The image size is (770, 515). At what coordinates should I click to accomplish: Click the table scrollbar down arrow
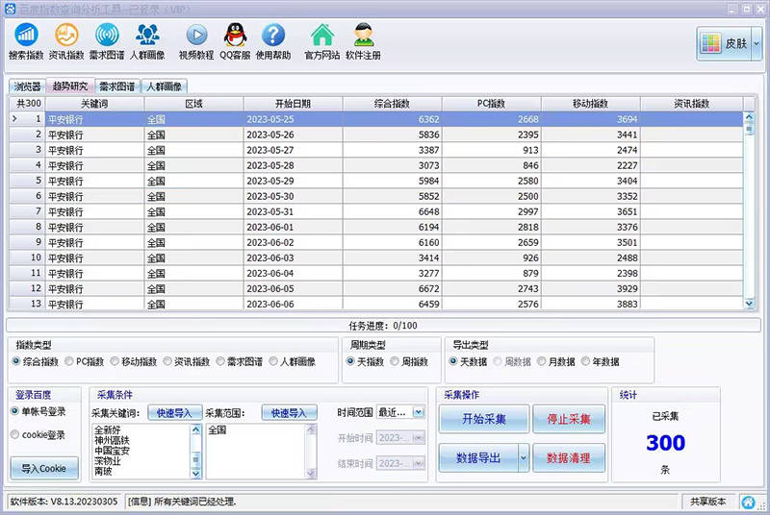tap(749, 304)
